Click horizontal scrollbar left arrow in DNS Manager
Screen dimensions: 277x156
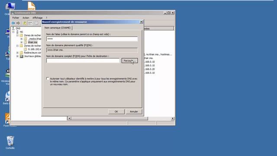69,118
